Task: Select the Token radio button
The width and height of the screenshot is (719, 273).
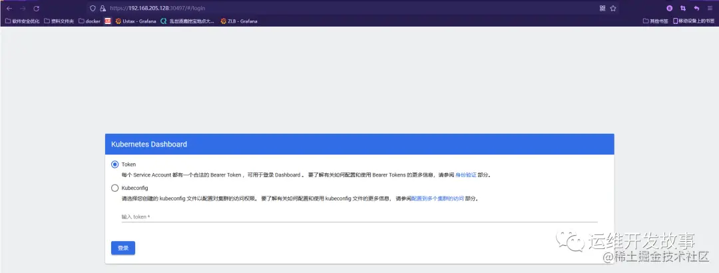Action: point(115,164)
